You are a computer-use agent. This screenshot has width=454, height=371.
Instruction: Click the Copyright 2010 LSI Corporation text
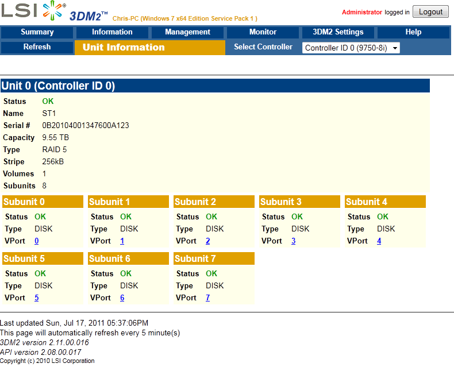(47, 361)
